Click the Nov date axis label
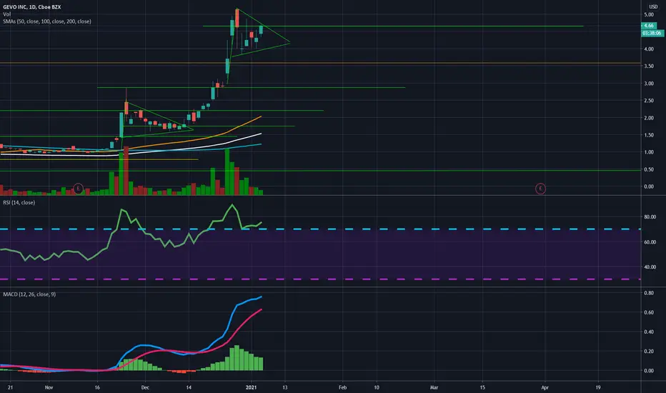 click(49, 387)
